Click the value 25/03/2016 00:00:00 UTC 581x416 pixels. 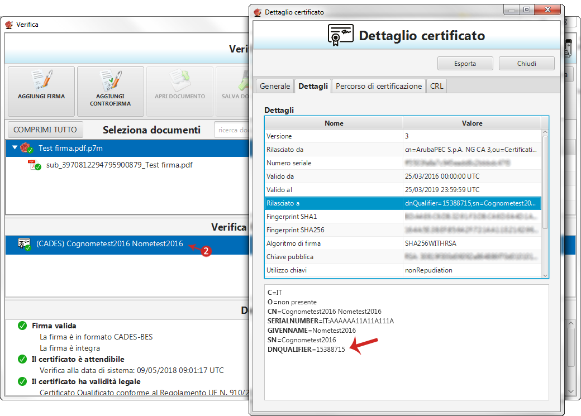click(442, 176)
